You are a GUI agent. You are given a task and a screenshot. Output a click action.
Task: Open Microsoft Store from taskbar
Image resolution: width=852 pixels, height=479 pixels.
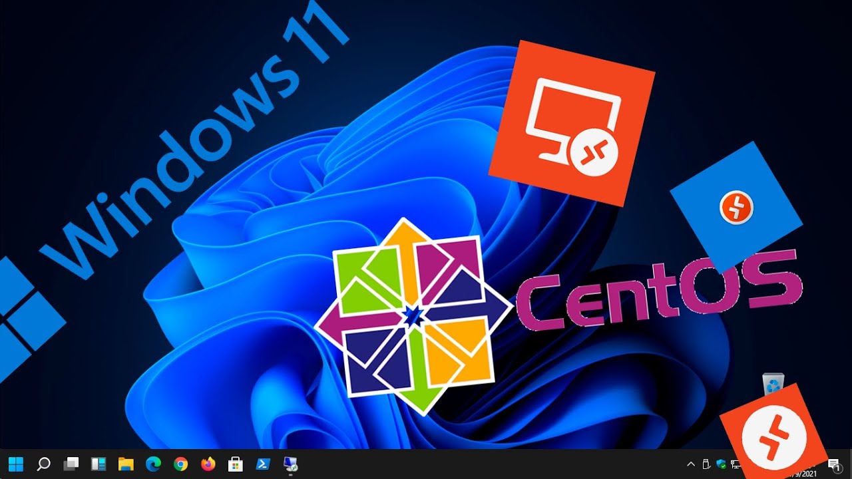tap(235, 464)
